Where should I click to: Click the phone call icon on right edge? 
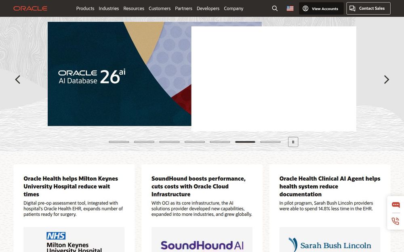395,221
